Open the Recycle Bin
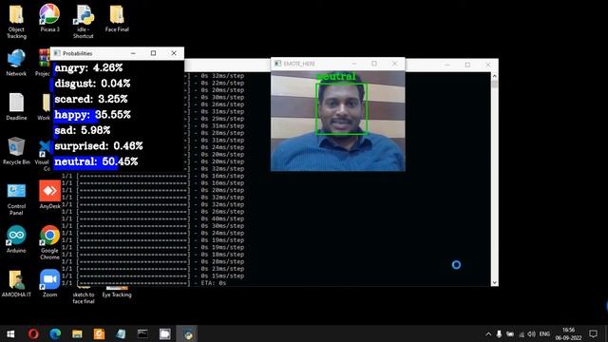The height and width of the screenshot is (342, 608). 16,151
